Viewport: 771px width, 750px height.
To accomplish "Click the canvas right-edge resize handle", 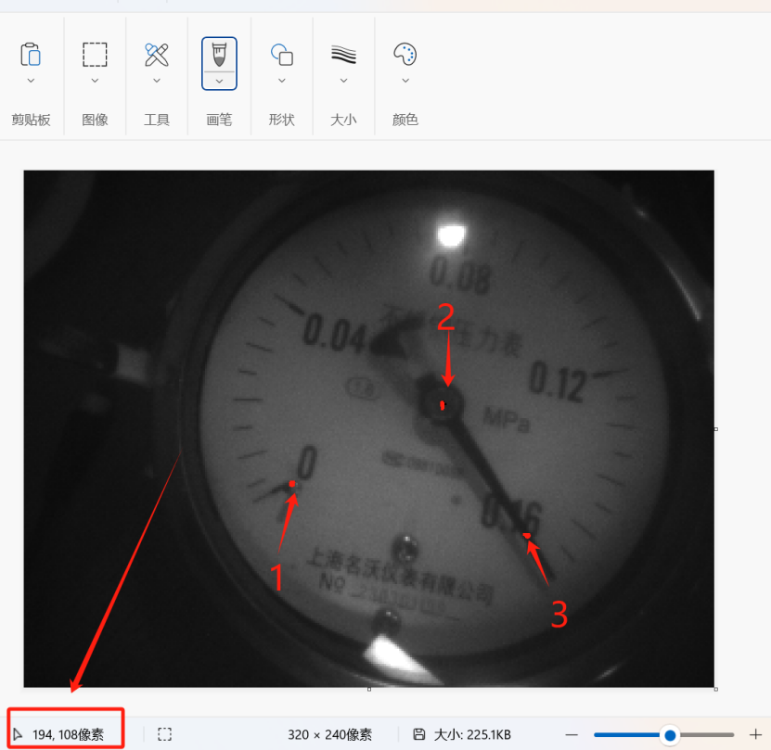I will (716, 429).
